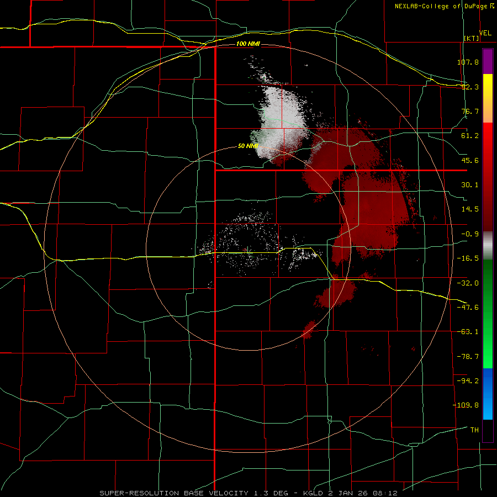Click the -78.7 velocity scale value
Viewport: 497px width, 497px height.
pos(468,357)
